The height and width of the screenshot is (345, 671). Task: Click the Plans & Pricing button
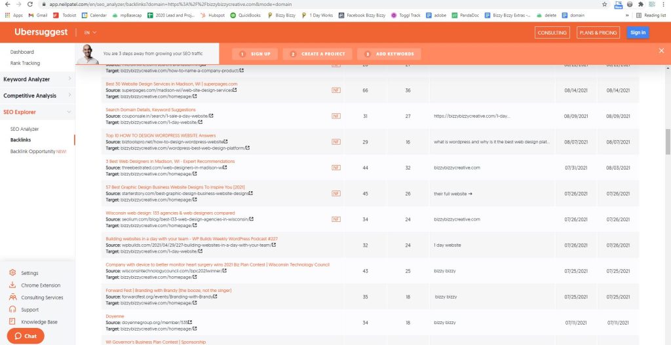pyautogui.click(x=598, y=32)
